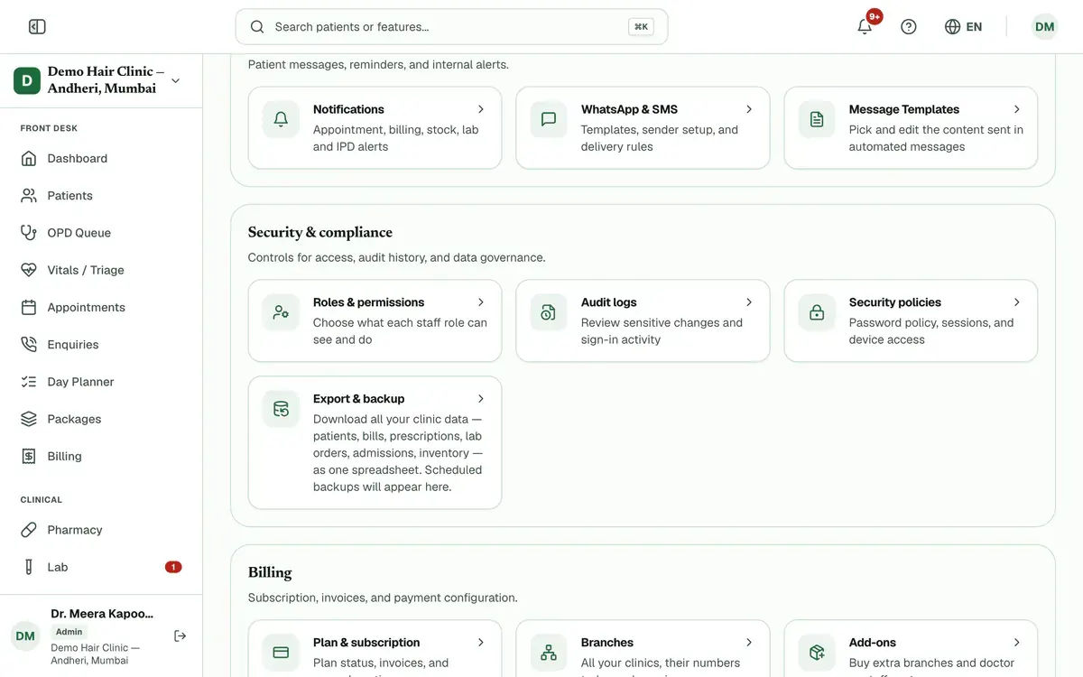Click the chevron on Add-ons card
Screen dimensions: 1083x677
tap(1017, 643)
